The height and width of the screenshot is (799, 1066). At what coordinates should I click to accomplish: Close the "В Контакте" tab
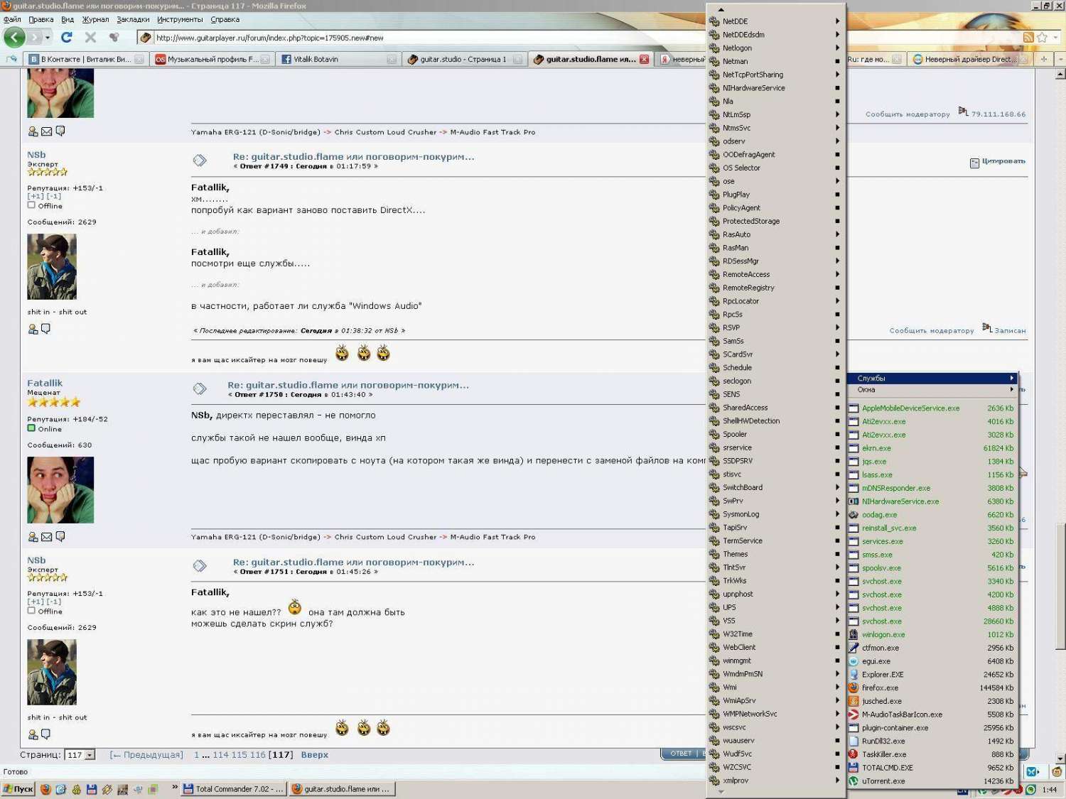click(x=139, y=60)
